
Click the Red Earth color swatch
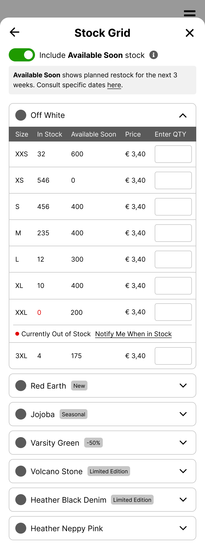pyautogui.click(x=21, y=386)
